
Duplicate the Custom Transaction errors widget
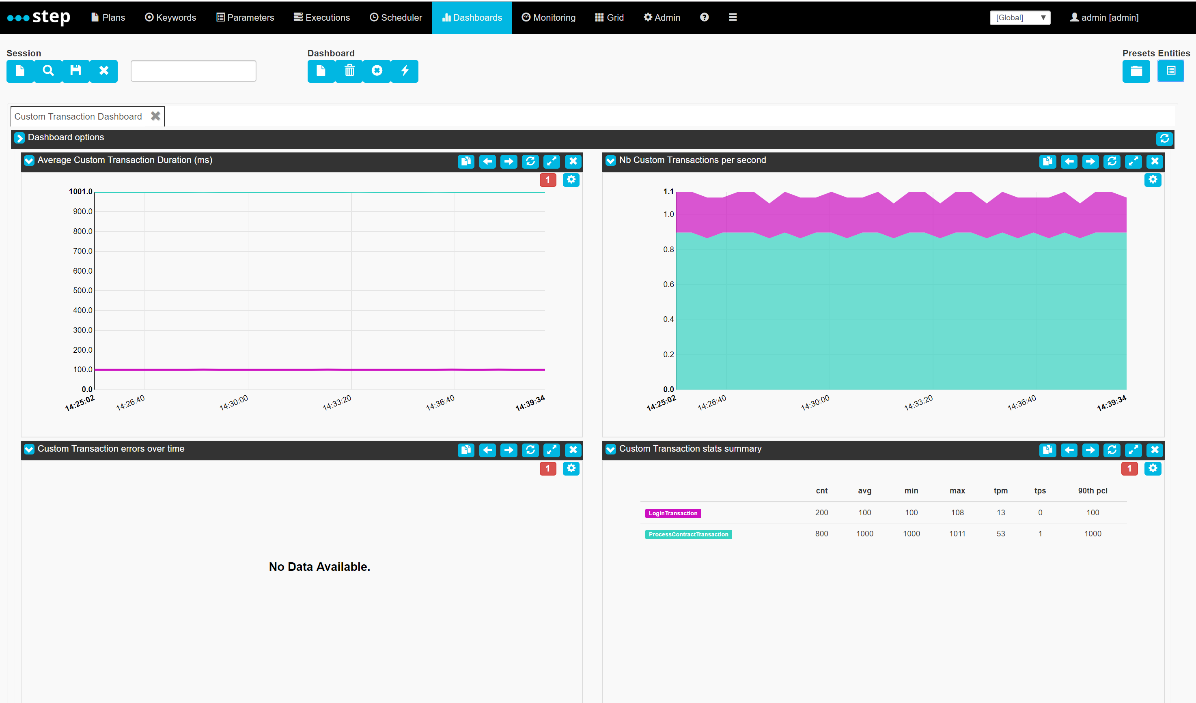pyautogui.click(x=466, y=450)
